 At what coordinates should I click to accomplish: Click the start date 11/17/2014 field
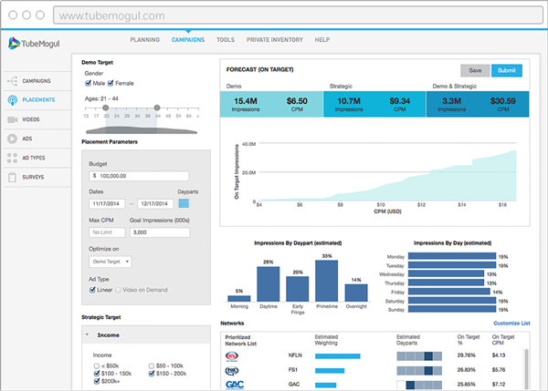click(x=107, y=203)
